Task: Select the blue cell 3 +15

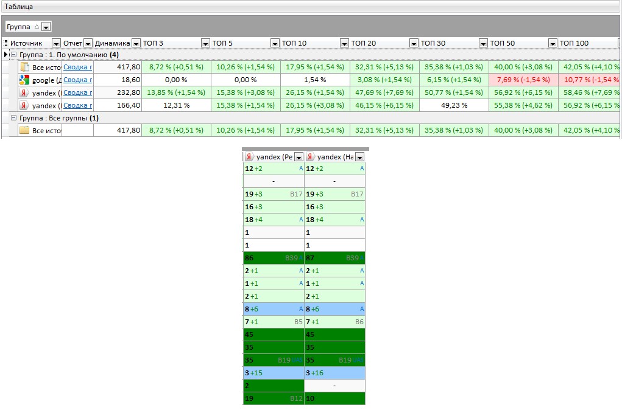Action: (274, 373)
